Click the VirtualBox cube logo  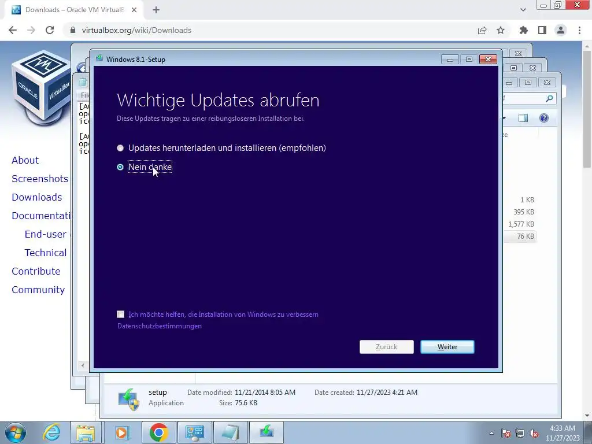[x=41, y=88]
